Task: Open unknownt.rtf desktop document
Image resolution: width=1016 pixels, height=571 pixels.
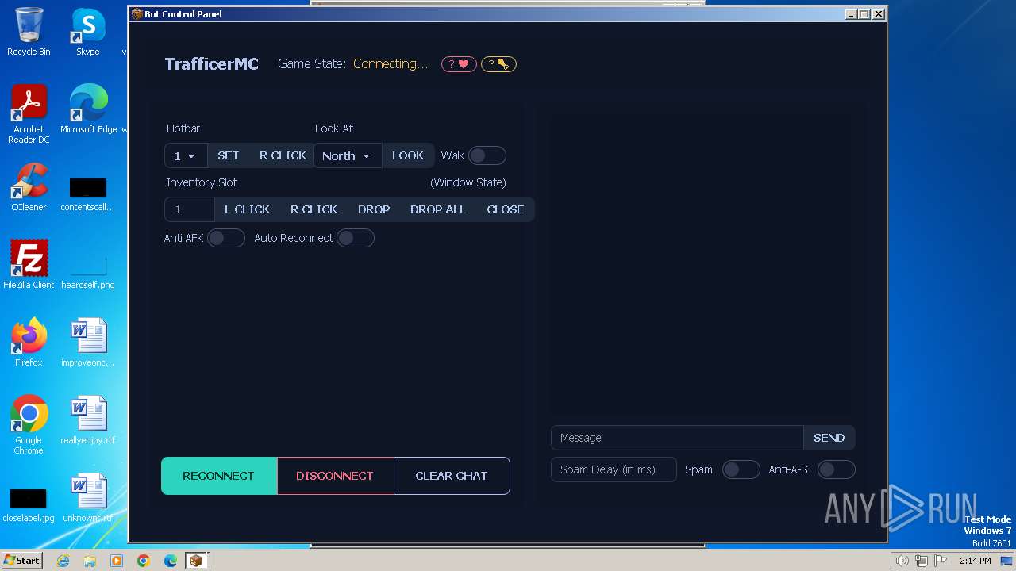Action: (x=88, y=498)
